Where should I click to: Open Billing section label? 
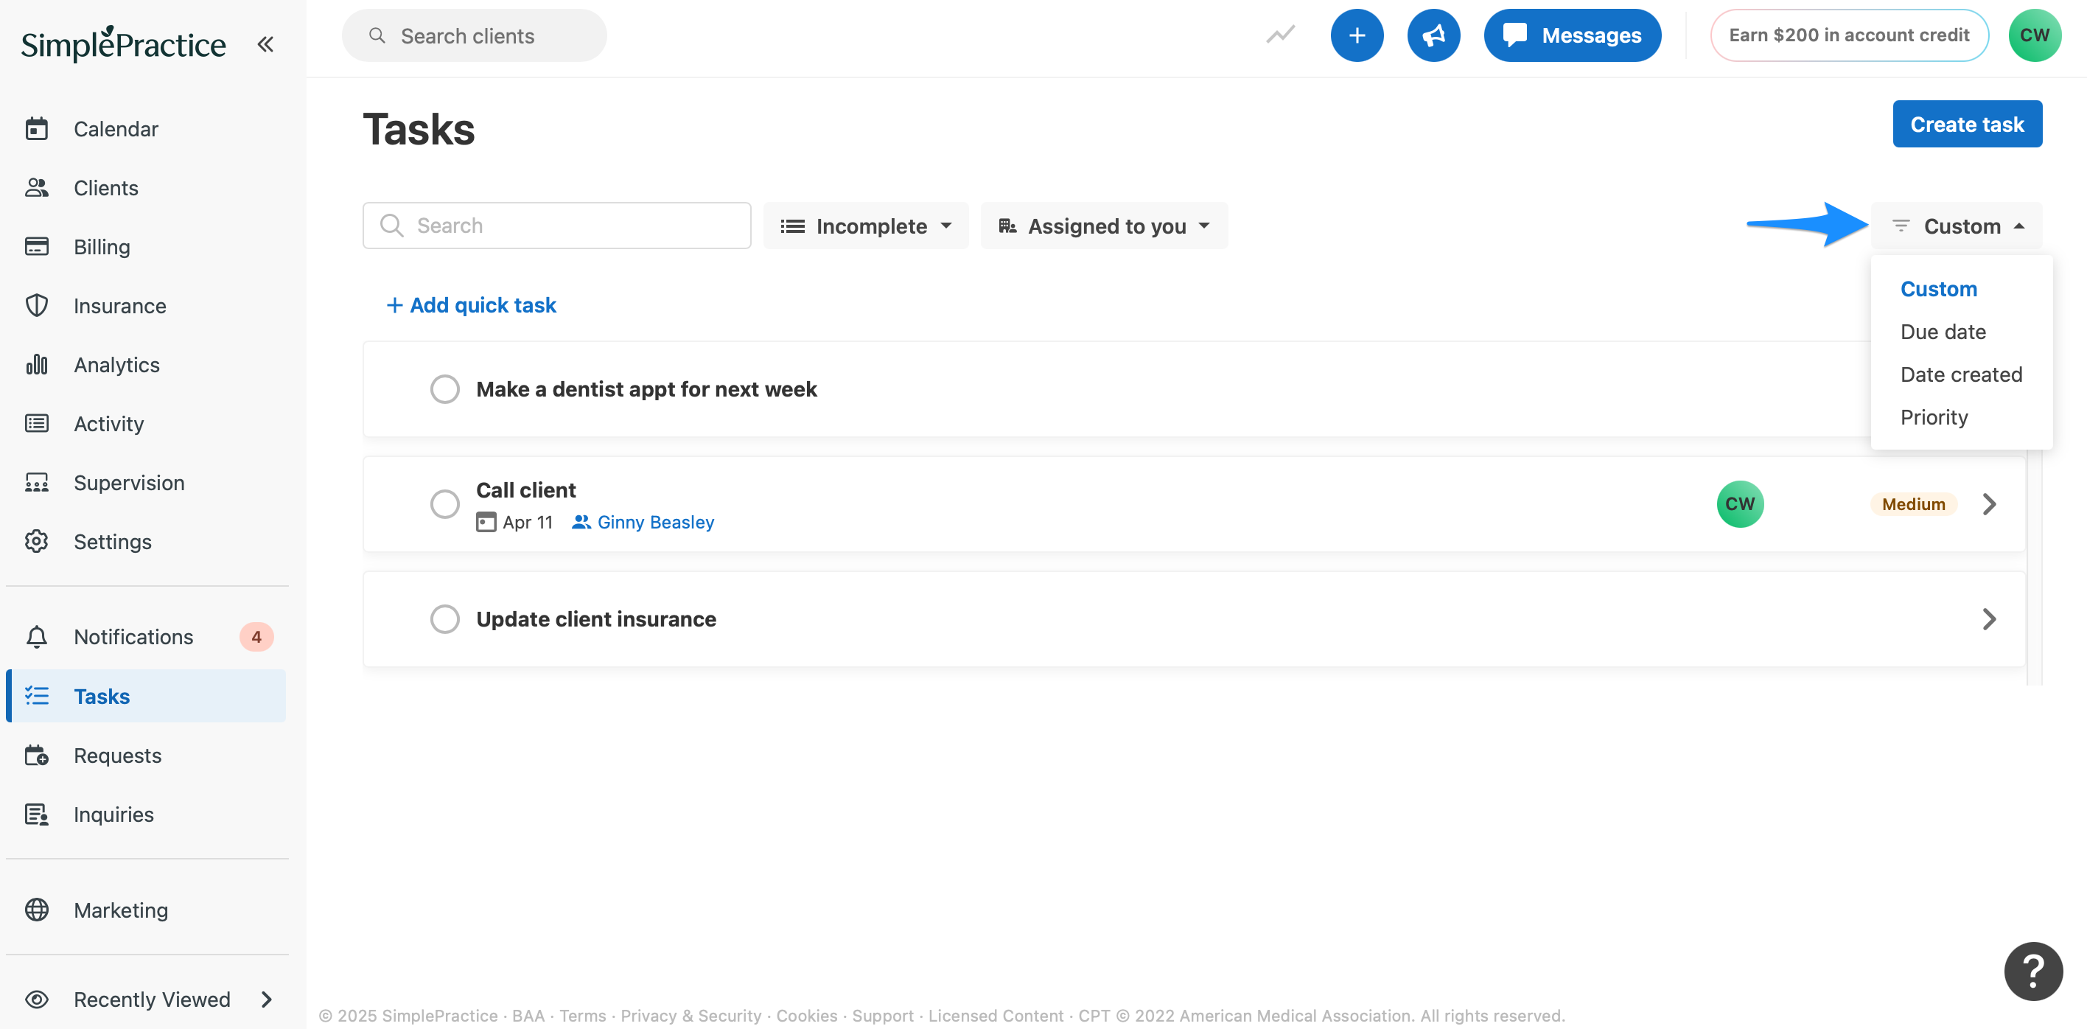102,247
